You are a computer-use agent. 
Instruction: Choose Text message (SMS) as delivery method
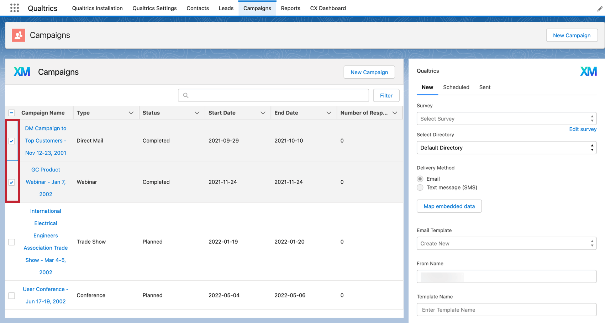(420, 187)
